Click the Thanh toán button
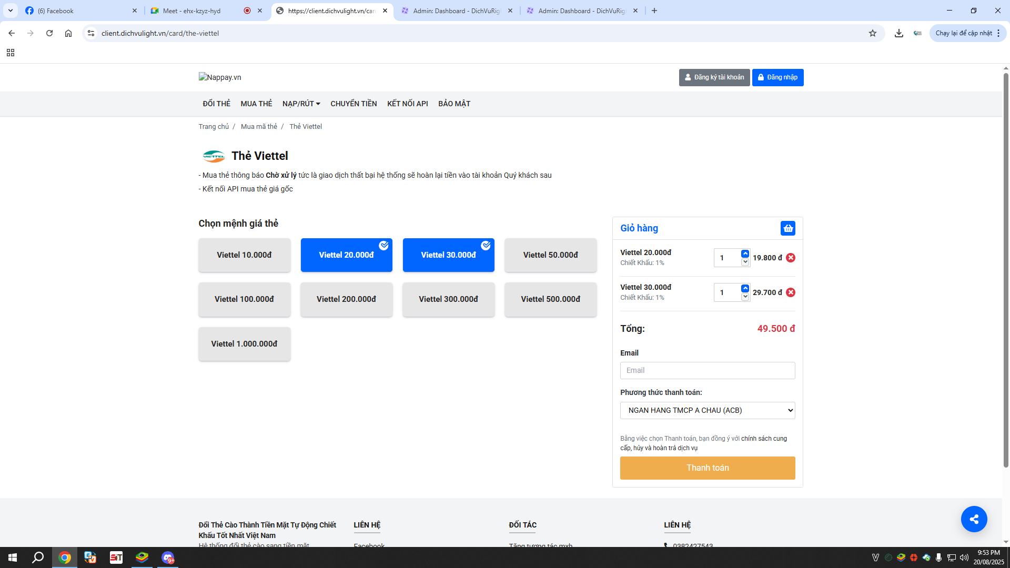 tap(708, 468)
